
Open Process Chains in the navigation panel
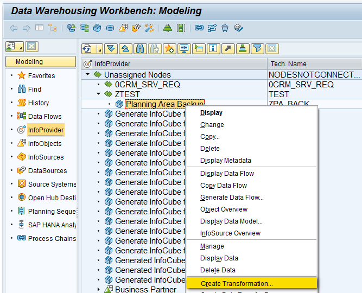[x=52, y=238]
